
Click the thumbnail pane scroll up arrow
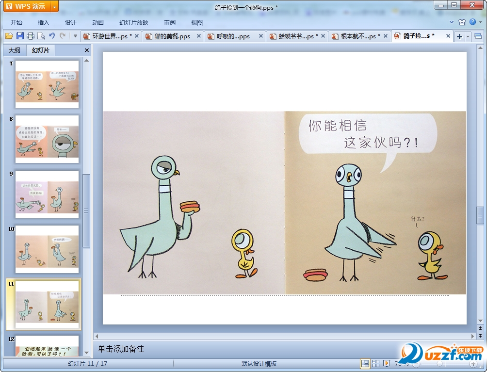87,61
